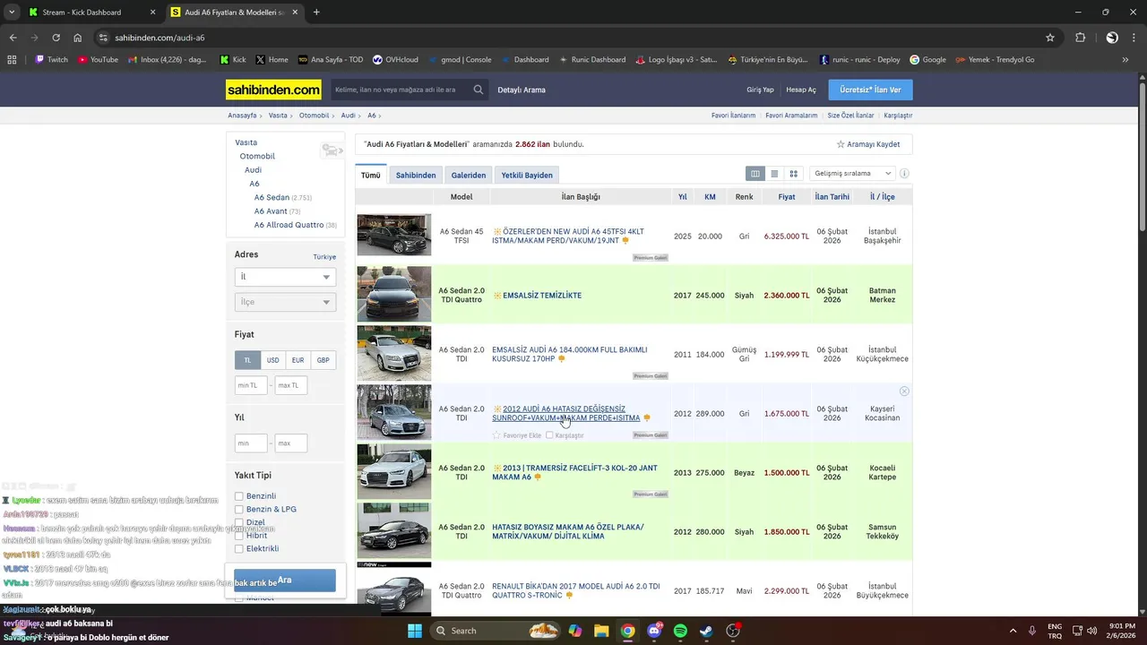Check the Benzin & LPG box
This screenshot has width=1147, height=645.
(239, 510)
